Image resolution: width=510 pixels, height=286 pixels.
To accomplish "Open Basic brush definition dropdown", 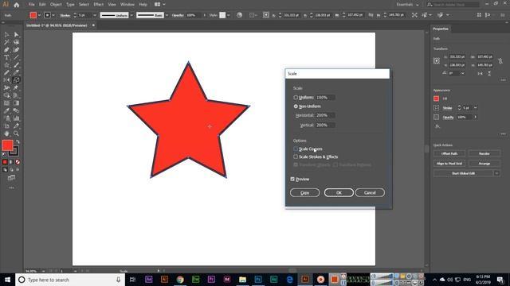I will click(x=167, y=15).
